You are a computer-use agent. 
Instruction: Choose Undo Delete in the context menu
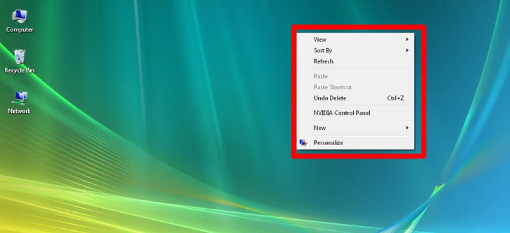tap(355, 98)
